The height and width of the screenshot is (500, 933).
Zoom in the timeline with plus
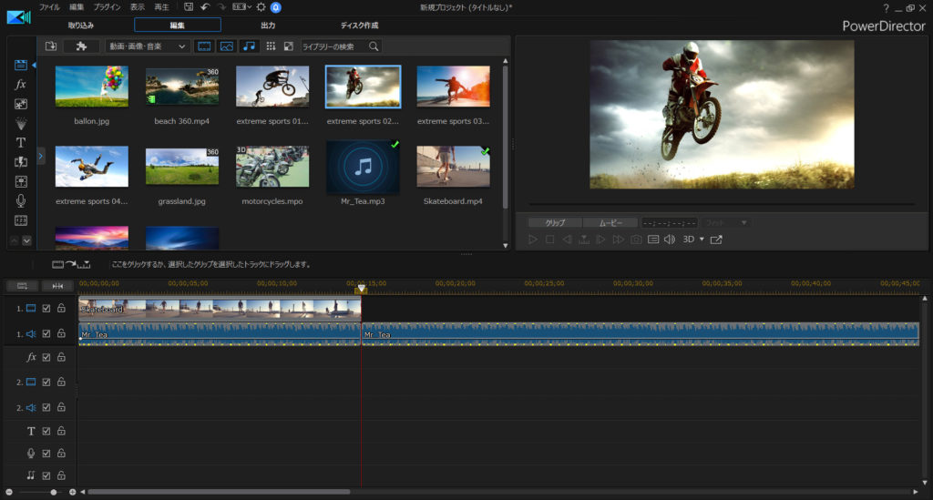[x=72, y=493]
